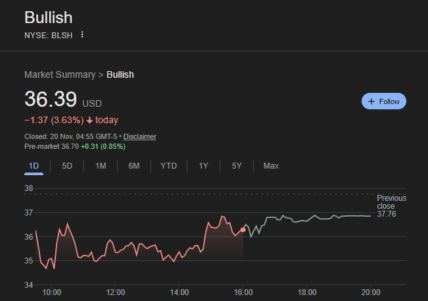
Task: Click the gray after-hours line near 18:00
Action: tap(307, 221)
